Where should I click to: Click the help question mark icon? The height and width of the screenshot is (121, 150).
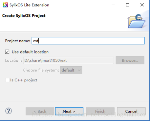[9, 111]
